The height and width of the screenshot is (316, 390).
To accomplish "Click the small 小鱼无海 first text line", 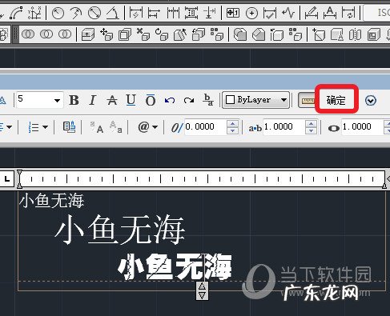I will [x=52, y=201].
